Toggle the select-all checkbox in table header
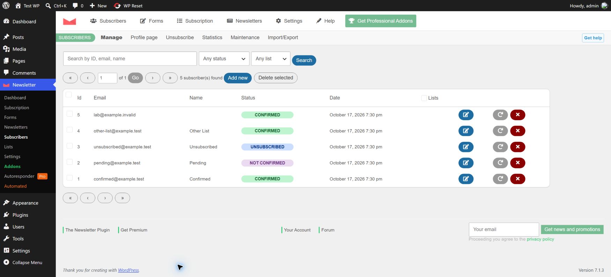 [x=69, y=95]
